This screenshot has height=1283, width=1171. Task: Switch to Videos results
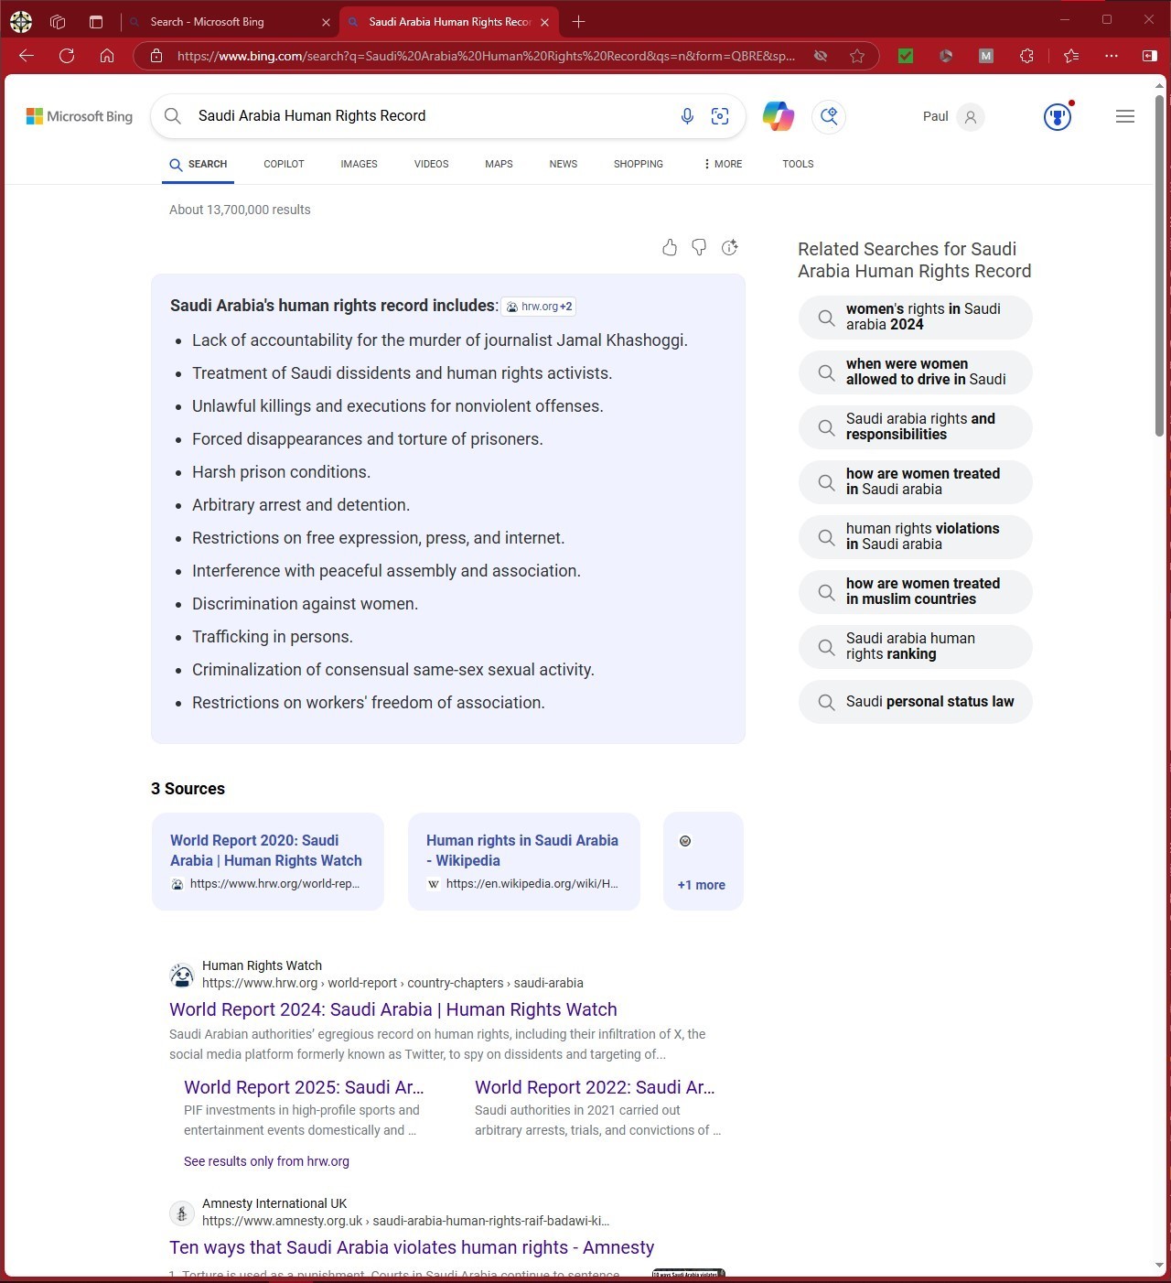[x=431, y=164]
